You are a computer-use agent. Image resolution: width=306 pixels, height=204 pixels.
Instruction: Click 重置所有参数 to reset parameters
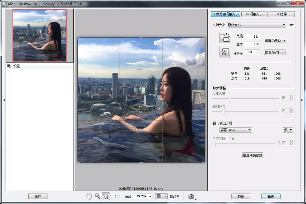(253, 155)
